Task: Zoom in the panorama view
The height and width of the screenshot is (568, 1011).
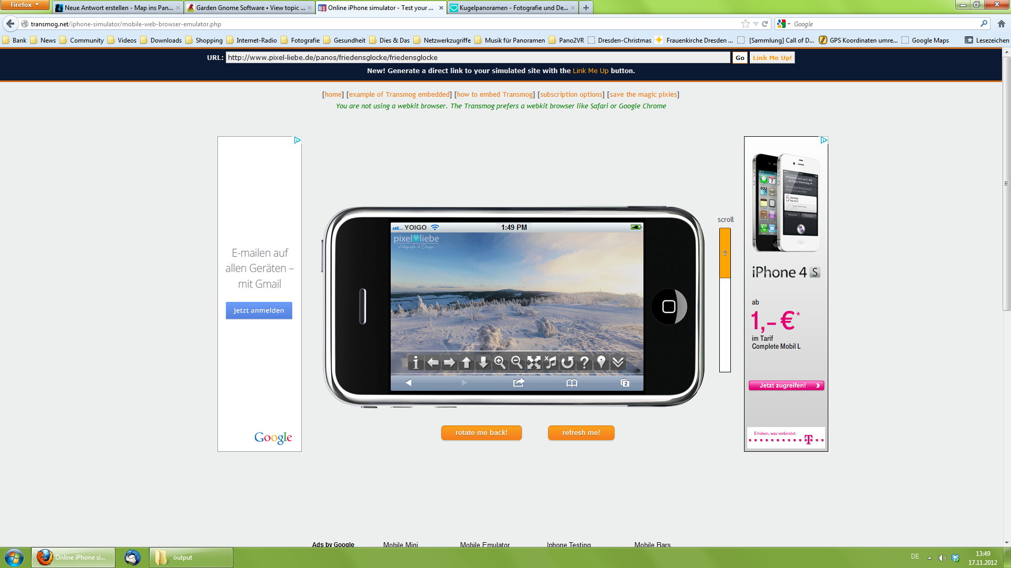Action: coord(500,362)
